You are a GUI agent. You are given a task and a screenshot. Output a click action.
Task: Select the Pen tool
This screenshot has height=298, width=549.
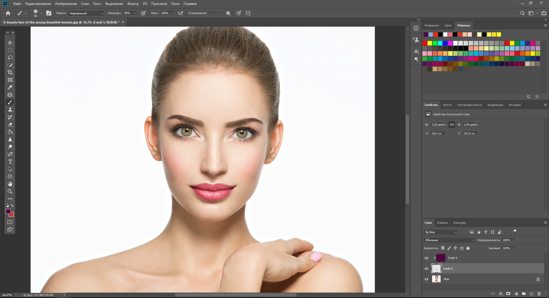coord(10,154)
